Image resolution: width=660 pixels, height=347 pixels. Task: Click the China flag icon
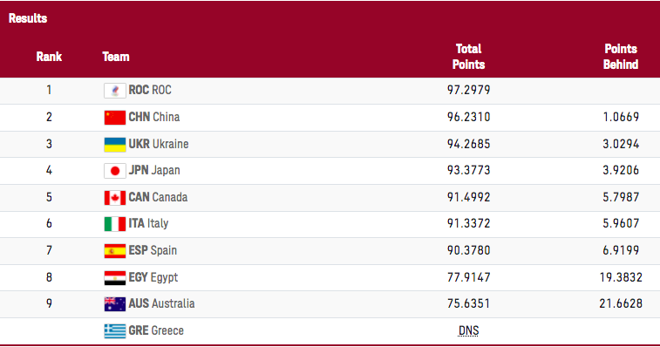click(x=115, y=118)
